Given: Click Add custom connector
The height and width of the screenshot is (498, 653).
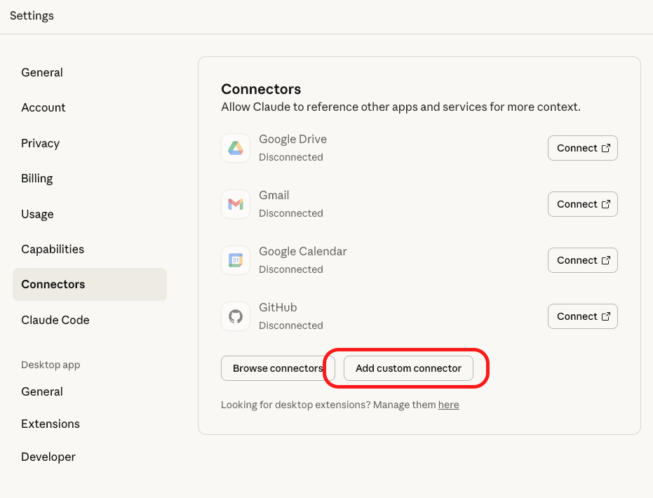Looking at the screenshot, I should [408, 368].
